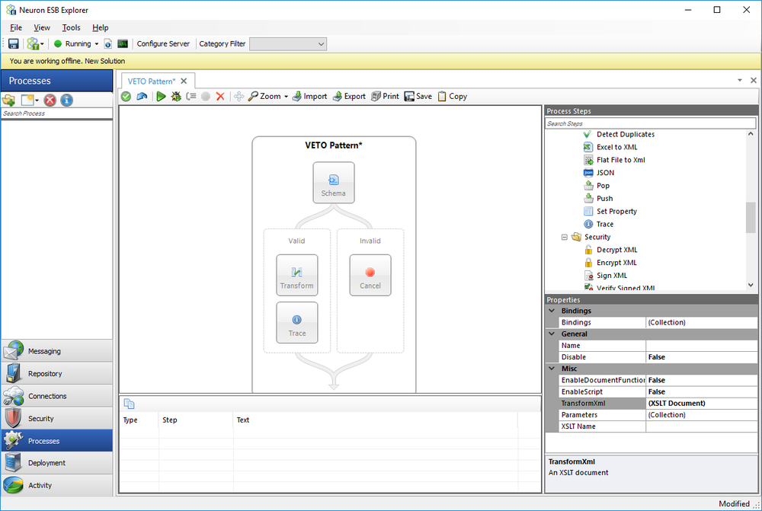The image size is (762, 511).
Task: Select Excel to XML in Process Steps
Action: 616,147
